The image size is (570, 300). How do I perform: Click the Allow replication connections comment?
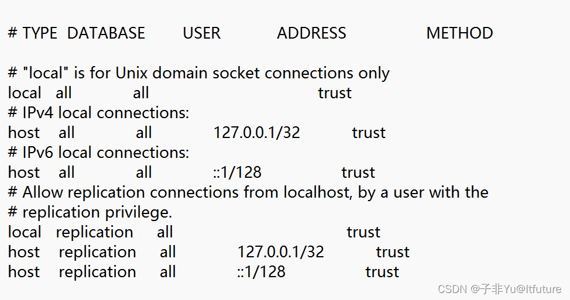[248, 192]
